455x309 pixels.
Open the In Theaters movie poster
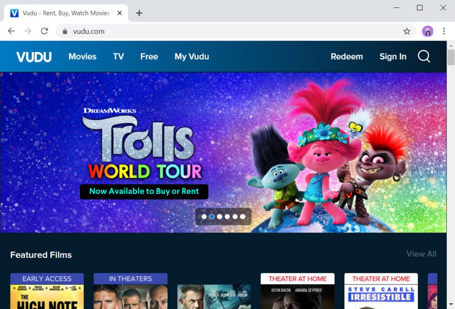click(131, 291)
